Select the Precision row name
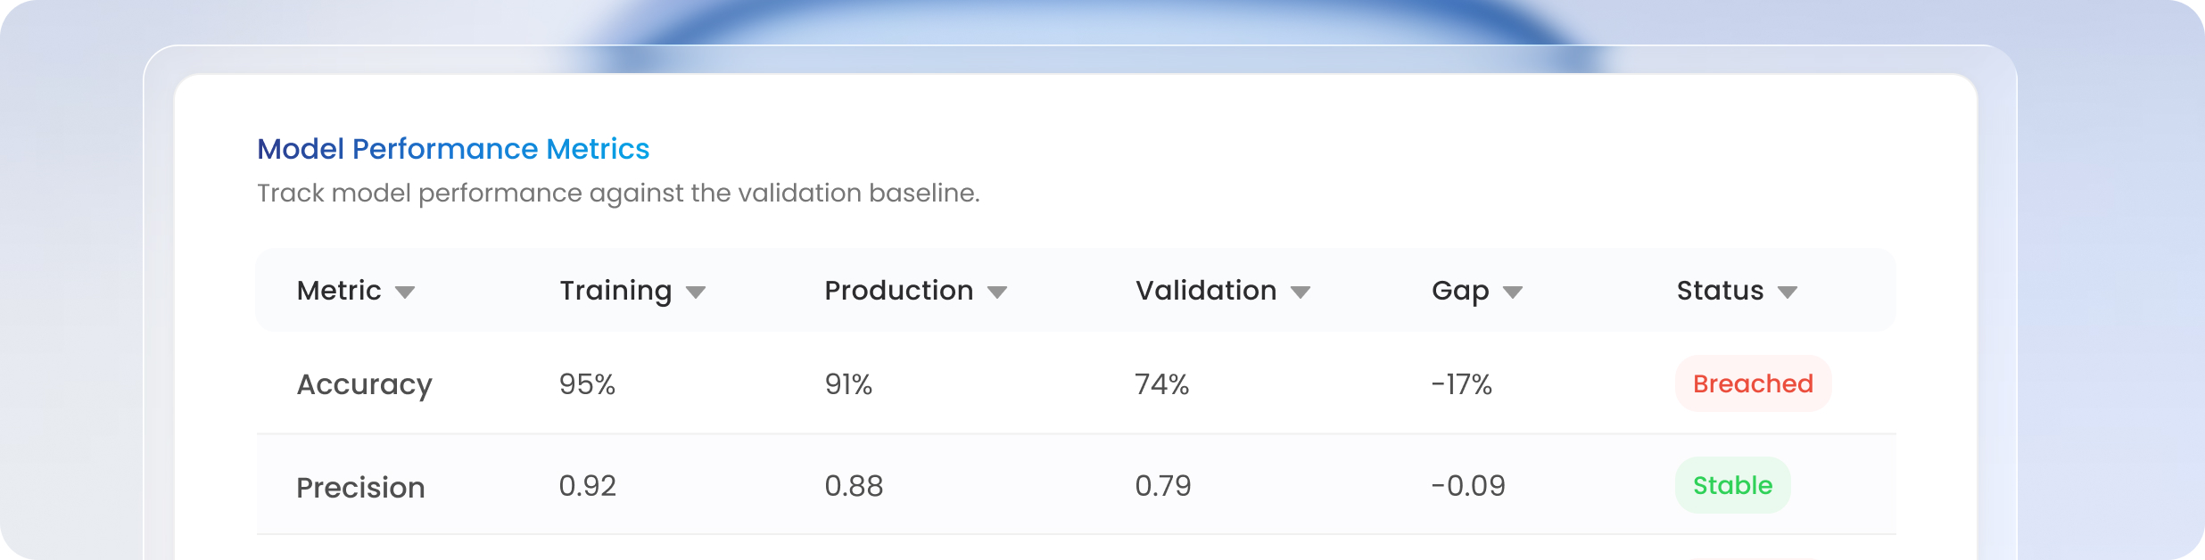The height and width of the screenshot is (560, 2205). [x=361, y=488]
